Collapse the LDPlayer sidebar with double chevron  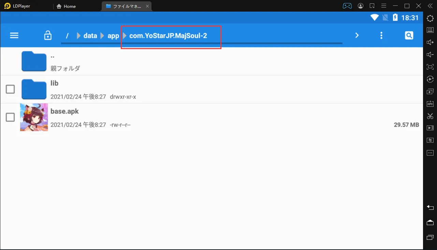pos(430,6)
